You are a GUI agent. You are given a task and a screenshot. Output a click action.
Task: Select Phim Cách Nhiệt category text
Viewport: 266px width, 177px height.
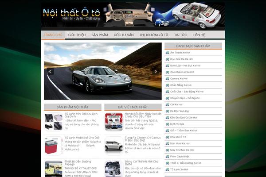tap(180, 157)
